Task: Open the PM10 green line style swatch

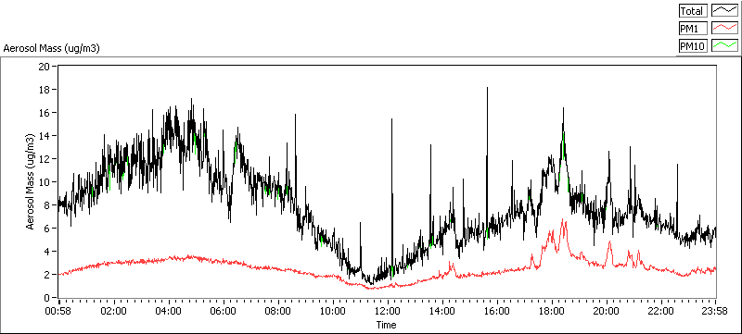Action: [724, 45]
